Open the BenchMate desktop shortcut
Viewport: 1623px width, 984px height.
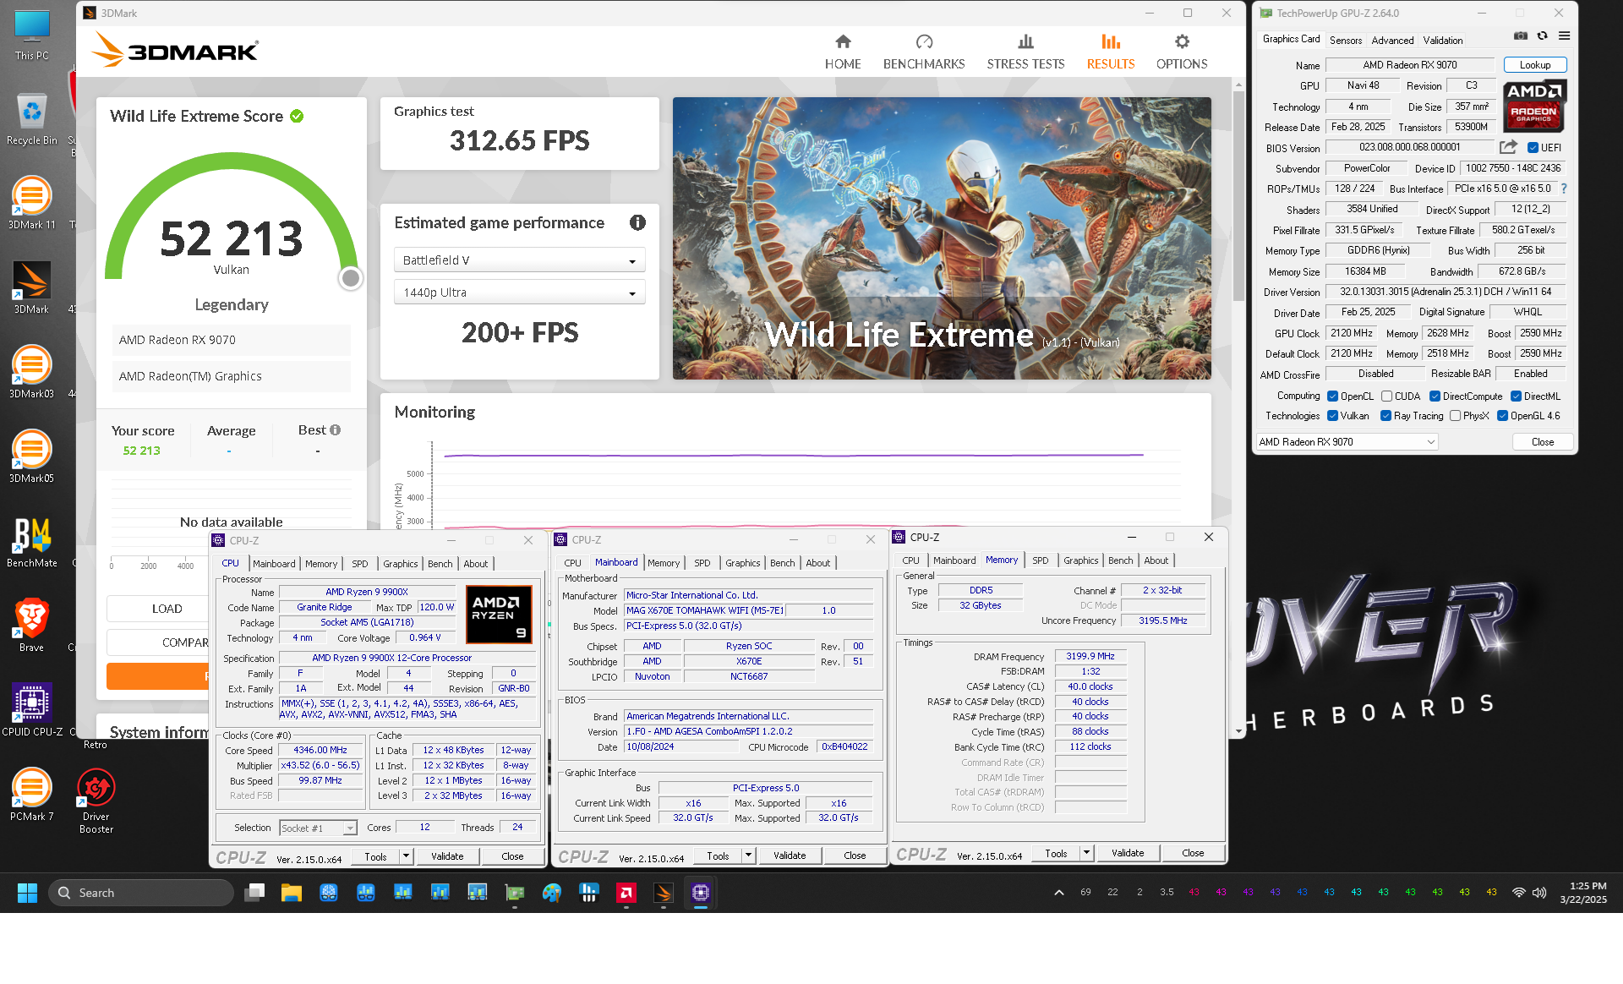click(x=32, y=541)
